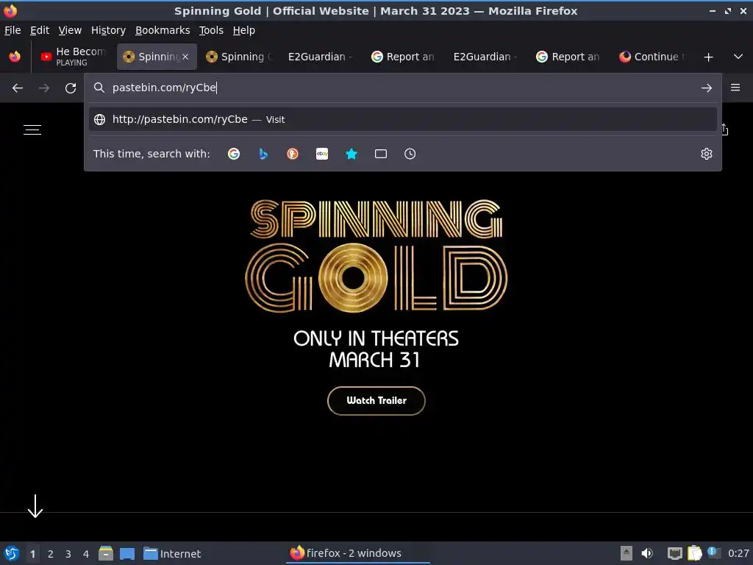The height and width of the screenshot is (565, 753).
Task: Open the website's hamburger navigation menu
Action: tap(32, 129)
